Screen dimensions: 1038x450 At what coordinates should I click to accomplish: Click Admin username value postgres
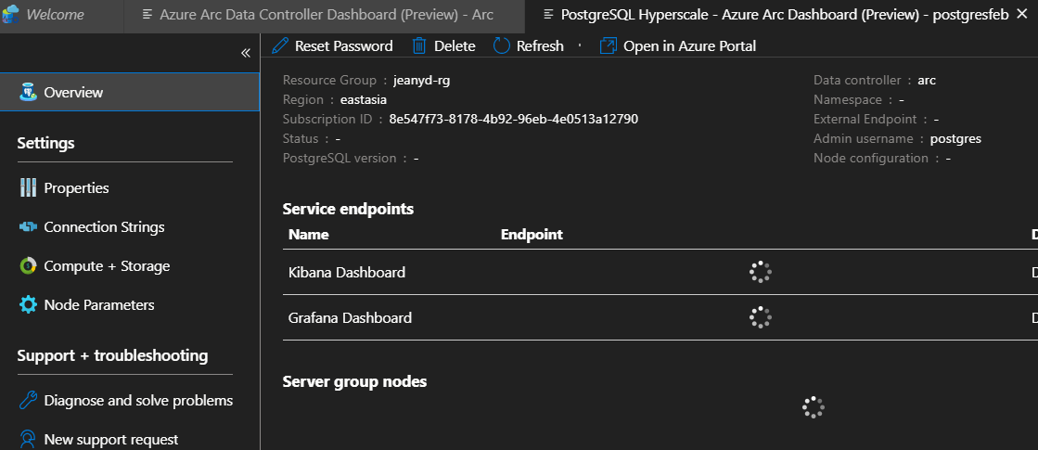point(956,139)
